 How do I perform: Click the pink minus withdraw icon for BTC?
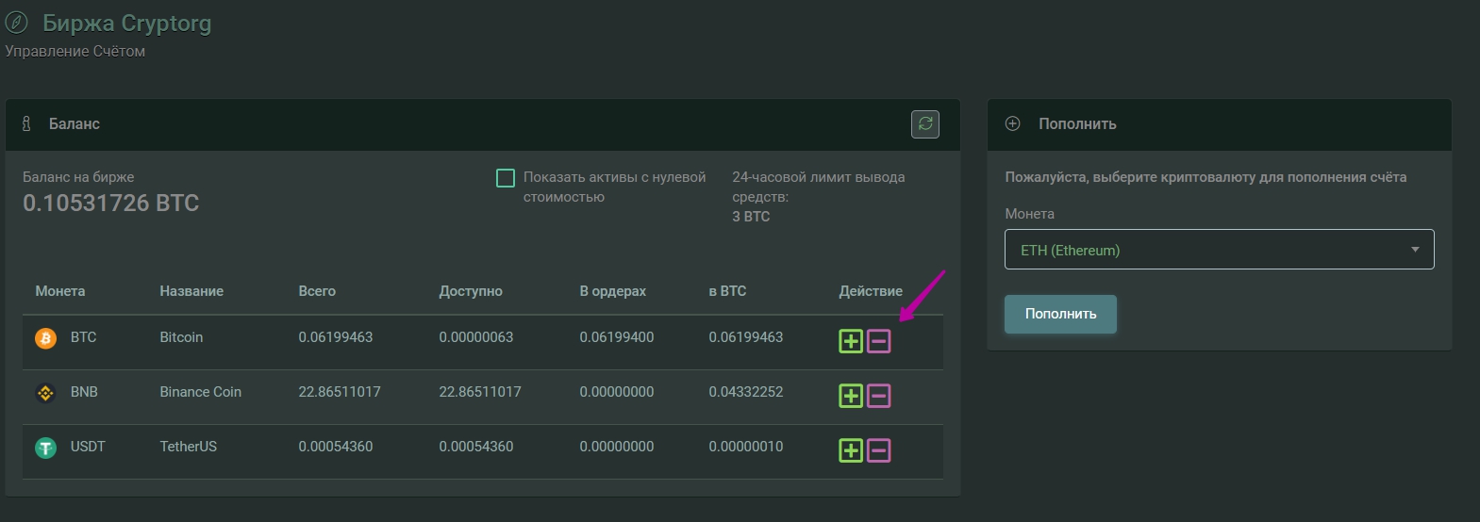tap(878, 341)
